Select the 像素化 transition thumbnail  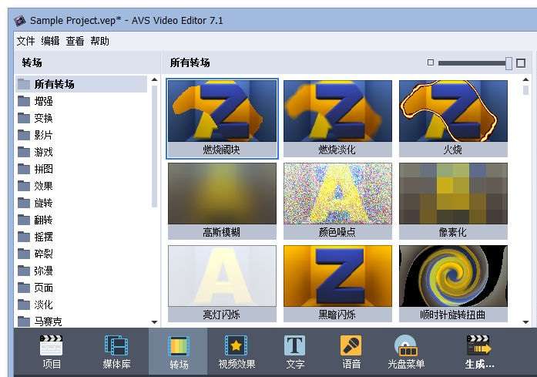453,201
